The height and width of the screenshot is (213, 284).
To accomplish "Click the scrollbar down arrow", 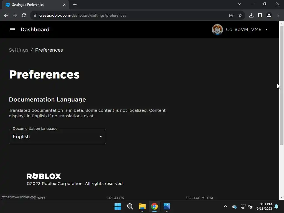I will tap(282, 197).
